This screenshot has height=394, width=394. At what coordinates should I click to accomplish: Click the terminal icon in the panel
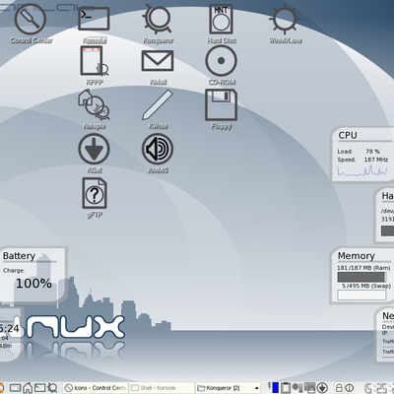coord(40,388)
